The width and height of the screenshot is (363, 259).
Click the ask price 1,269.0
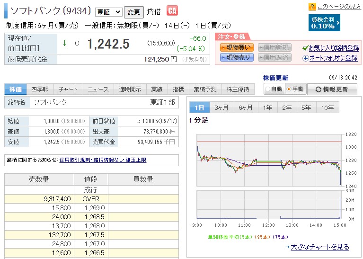(95, 208)
